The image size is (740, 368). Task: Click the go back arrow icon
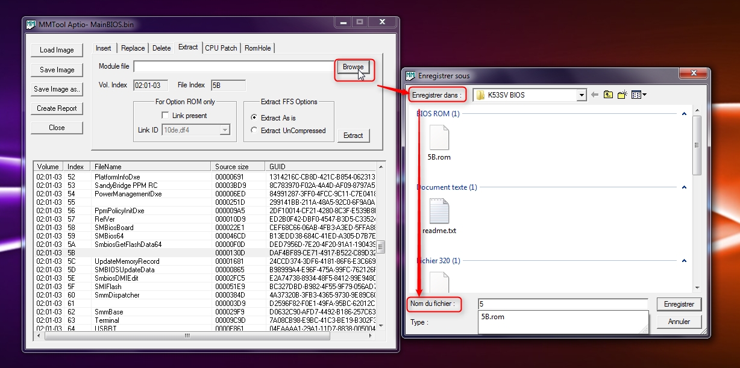595,95
